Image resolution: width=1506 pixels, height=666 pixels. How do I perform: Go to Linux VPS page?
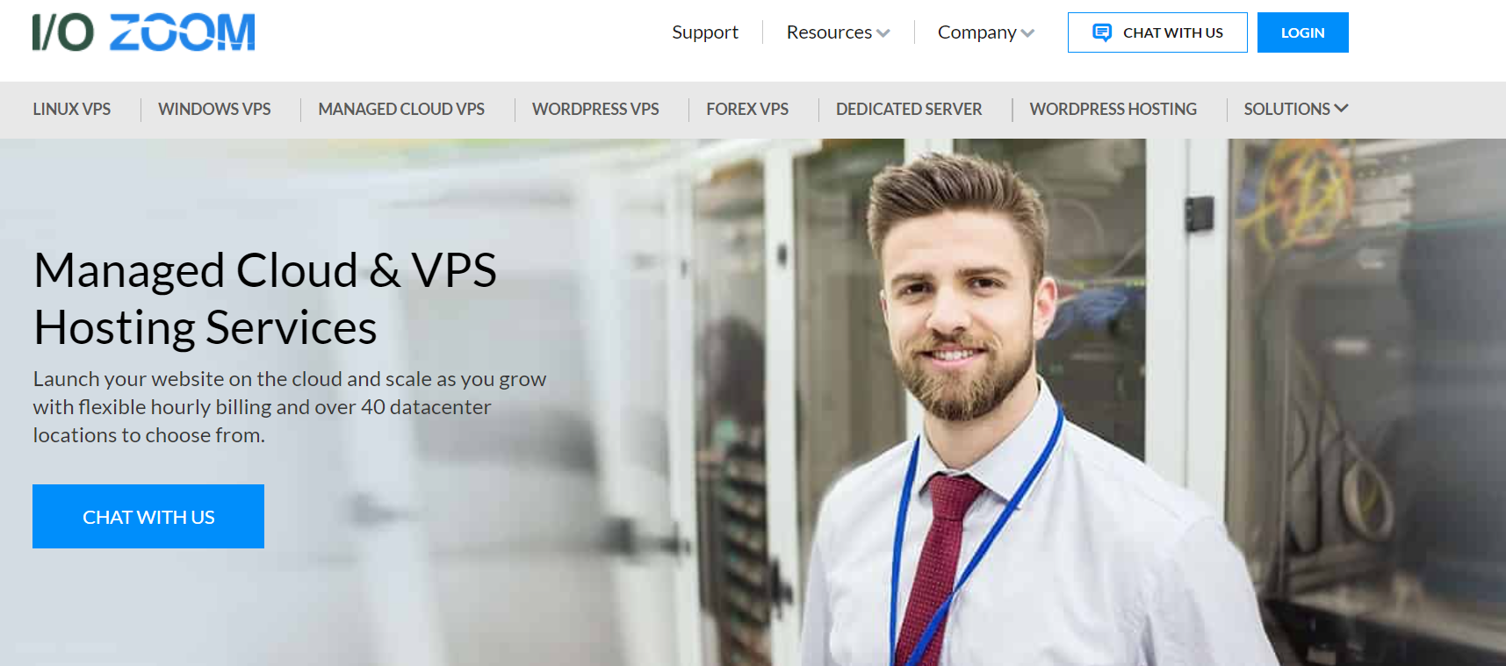click(72, 109)
